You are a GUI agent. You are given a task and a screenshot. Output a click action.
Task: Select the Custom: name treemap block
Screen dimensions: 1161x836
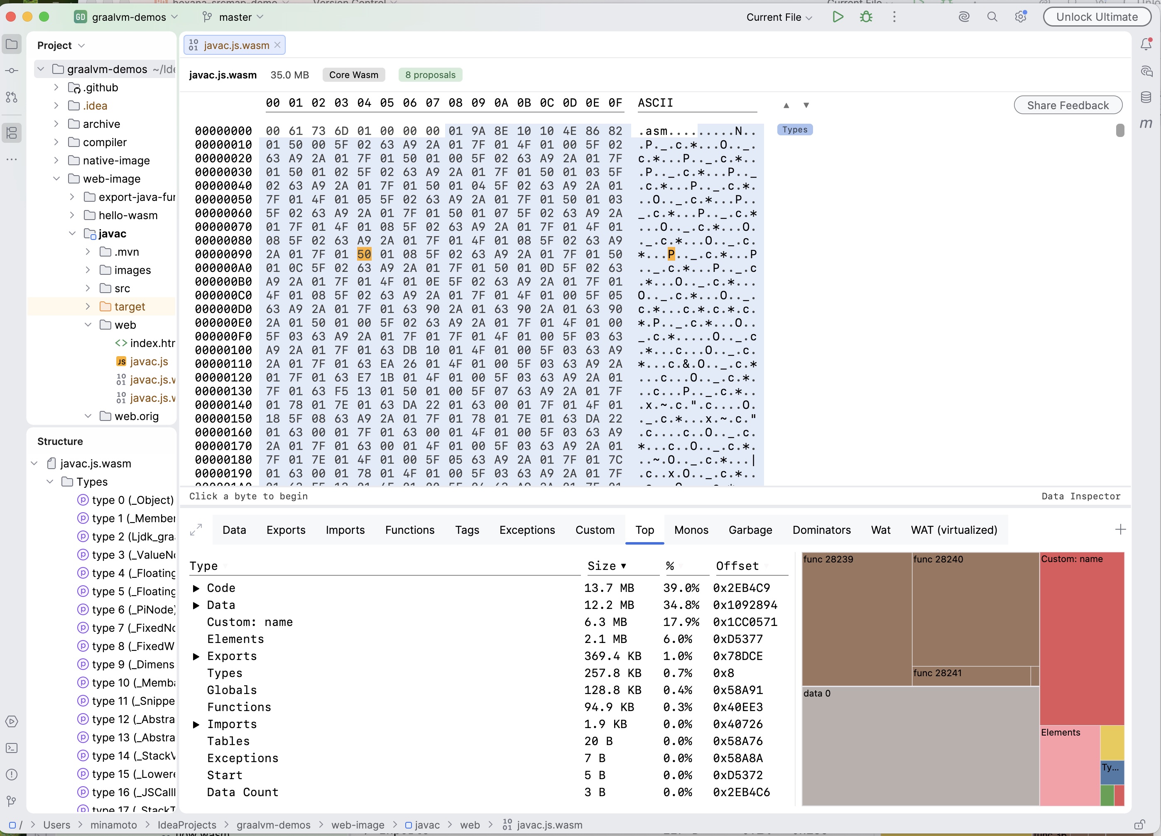pos(1082,638)
